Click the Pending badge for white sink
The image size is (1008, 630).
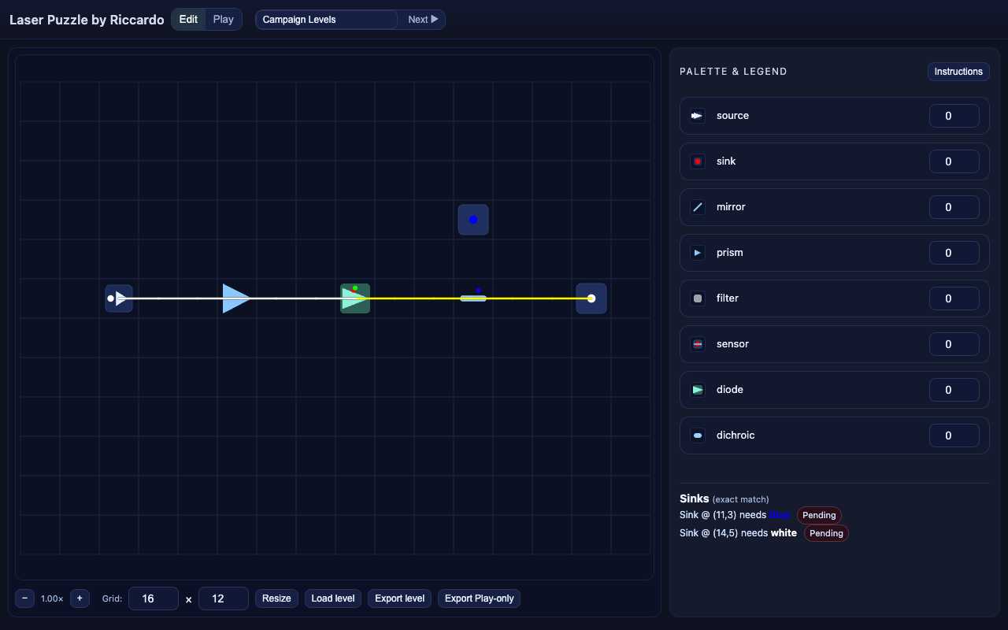point(826,533)
